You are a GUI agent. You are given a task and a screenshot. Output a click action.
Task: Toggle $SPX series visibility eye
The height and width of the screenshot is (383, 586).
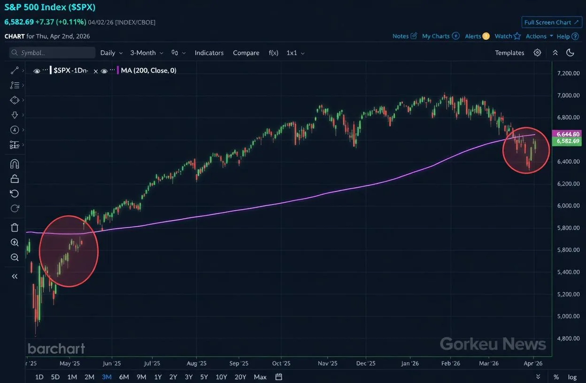37,71
